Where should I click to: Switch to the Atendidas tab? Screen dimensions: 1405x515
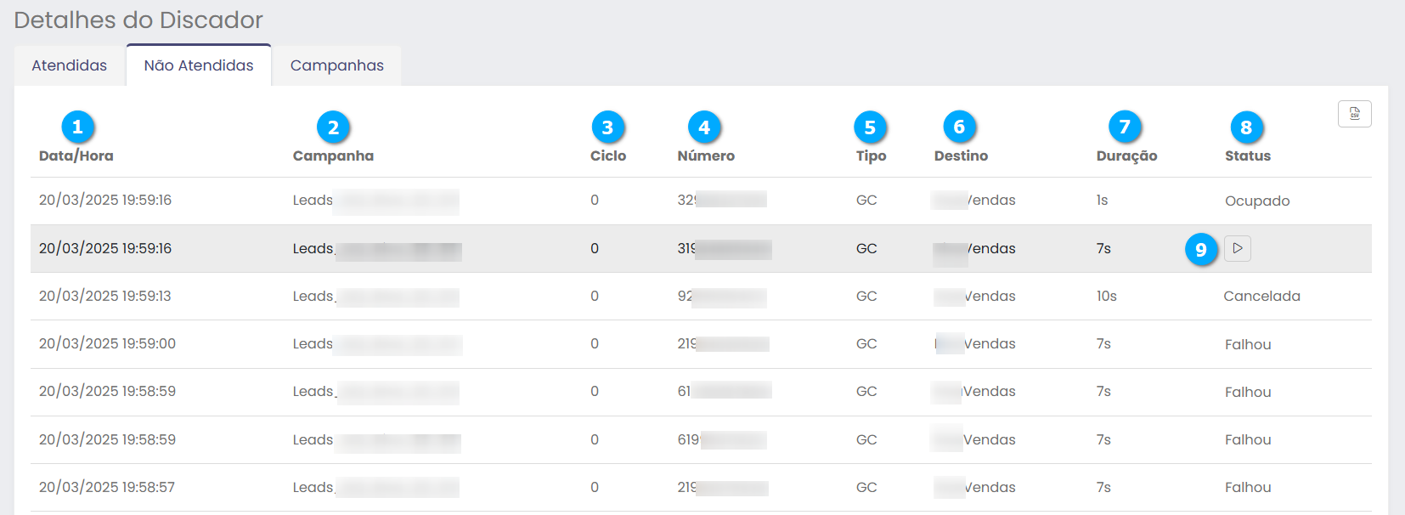coord(70,65)
